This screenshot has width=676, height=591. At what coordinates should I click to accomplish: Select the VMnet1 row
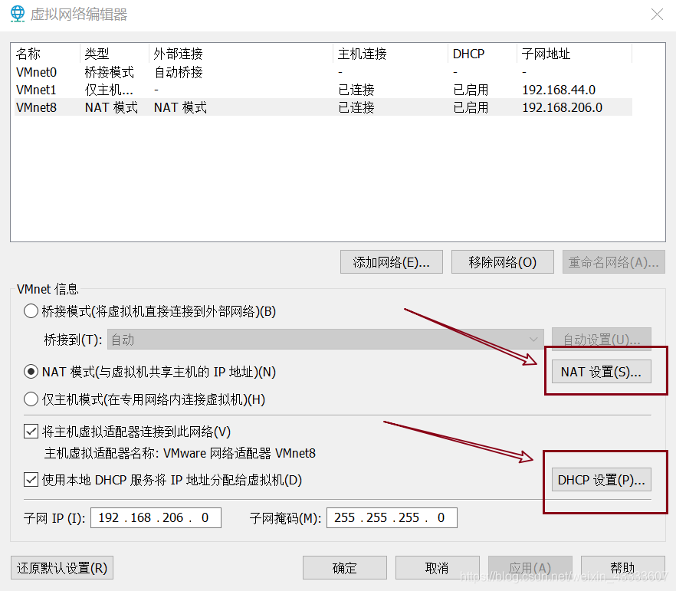323,90
